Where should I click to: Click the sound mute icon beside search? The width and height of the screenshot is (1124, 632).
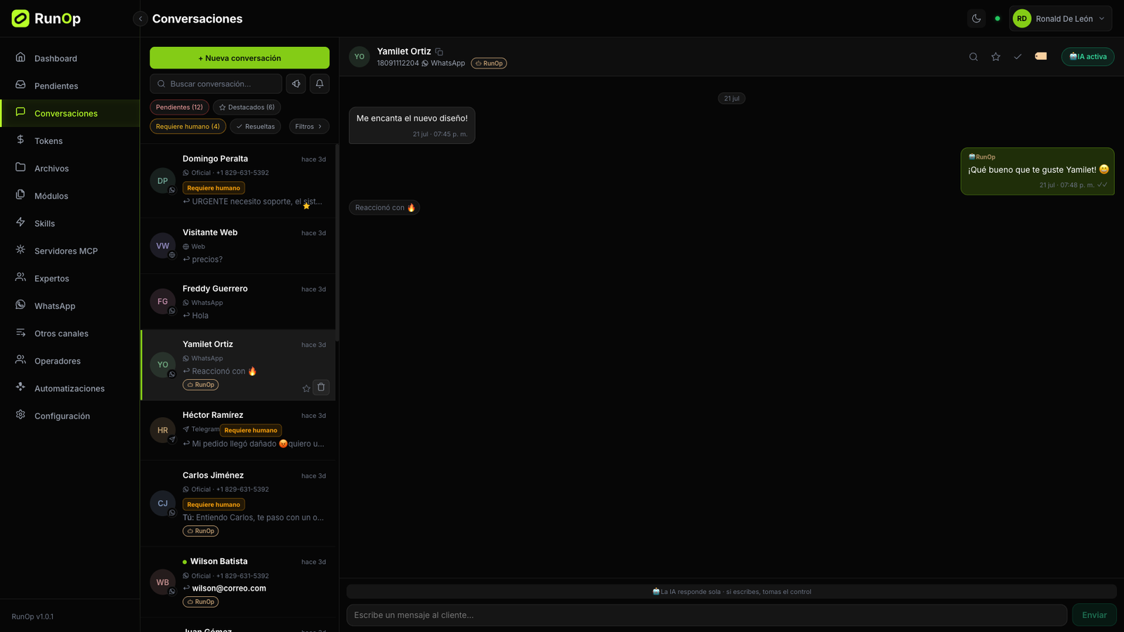[x=296, y=84]
